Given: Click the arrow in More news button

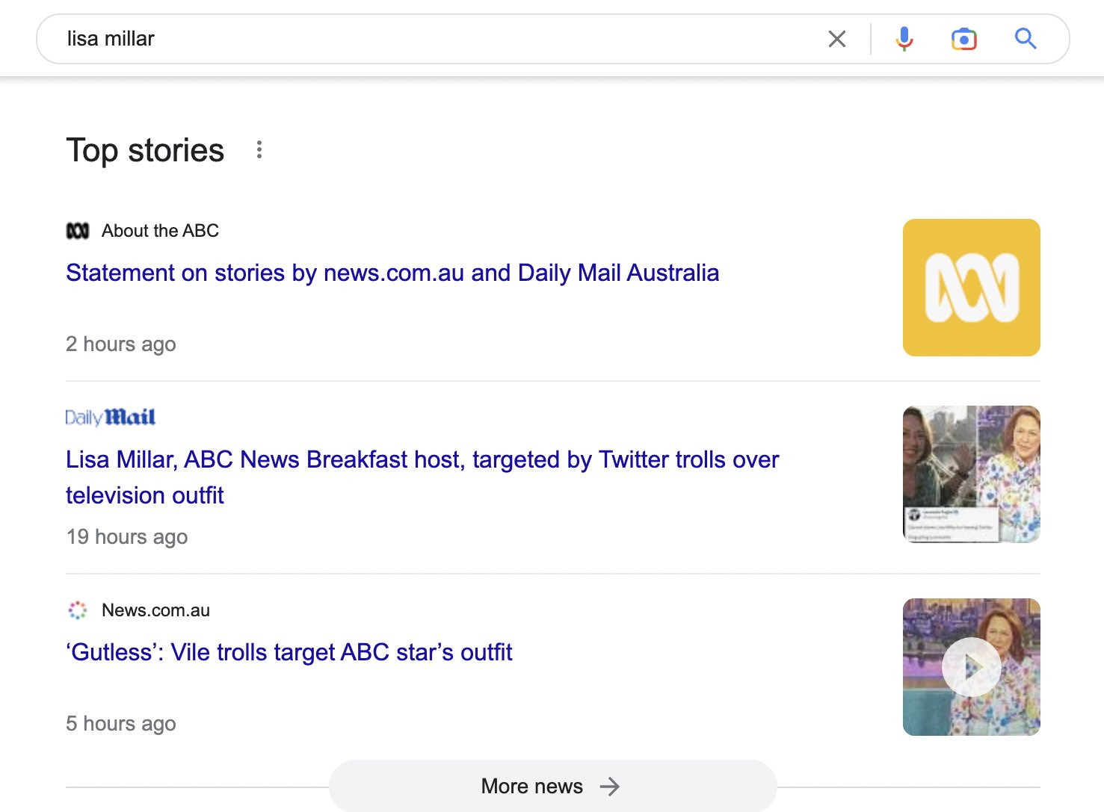Looking at the screenshot, I should point(610,786).
